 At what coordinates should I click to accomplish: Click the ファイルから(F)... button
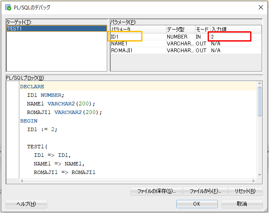click(x=206, y=191)
